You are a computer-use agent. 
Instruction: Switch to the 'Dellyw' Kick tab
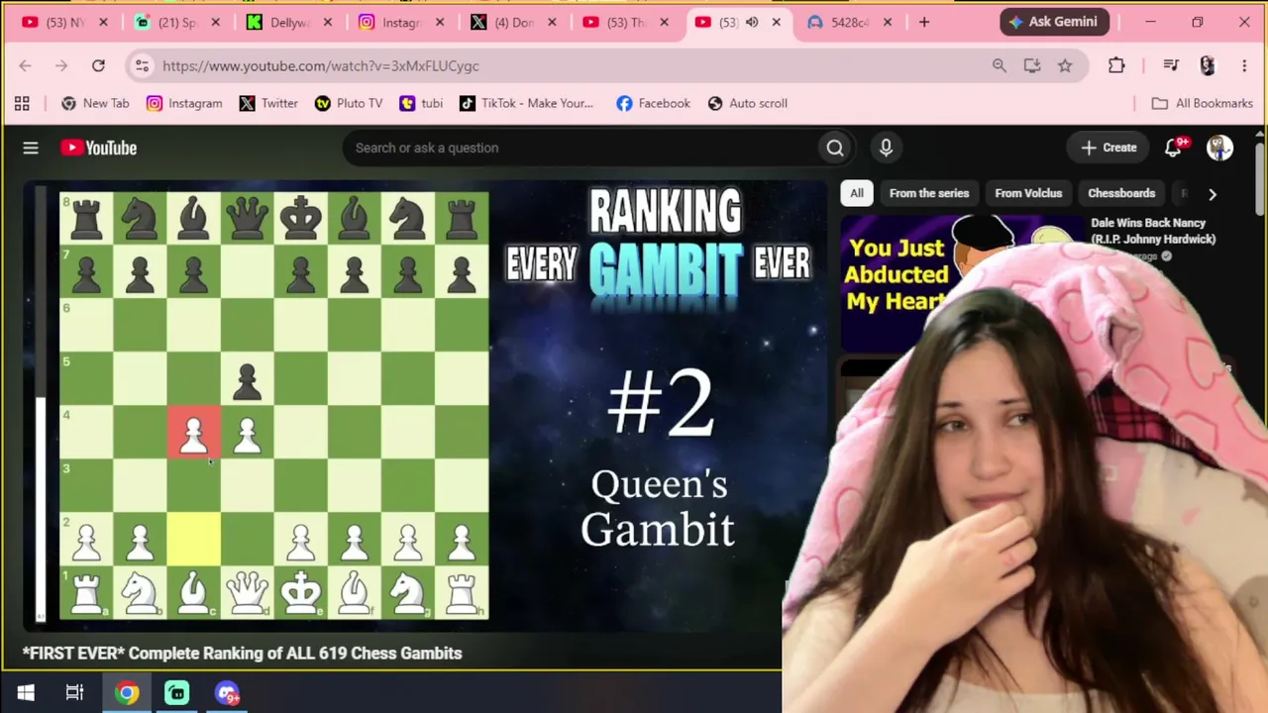pos(290,22)
